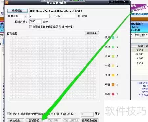
Task: Select the 26.0GB row in background window
Action: pyautogui.click(x=139, y=54)
